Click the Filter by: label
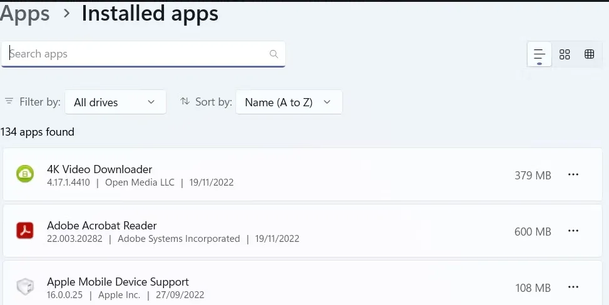 click(40, 102)
